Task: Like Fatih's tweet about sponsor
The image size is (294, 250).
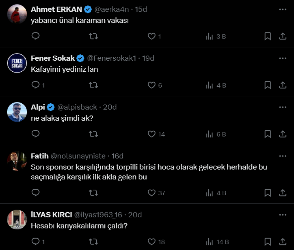Action: (152, 193)
